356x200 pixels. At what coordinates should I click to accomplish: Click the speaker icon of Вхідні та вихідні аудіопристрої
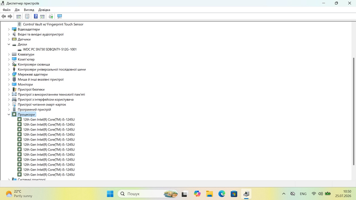click(14, 34)
